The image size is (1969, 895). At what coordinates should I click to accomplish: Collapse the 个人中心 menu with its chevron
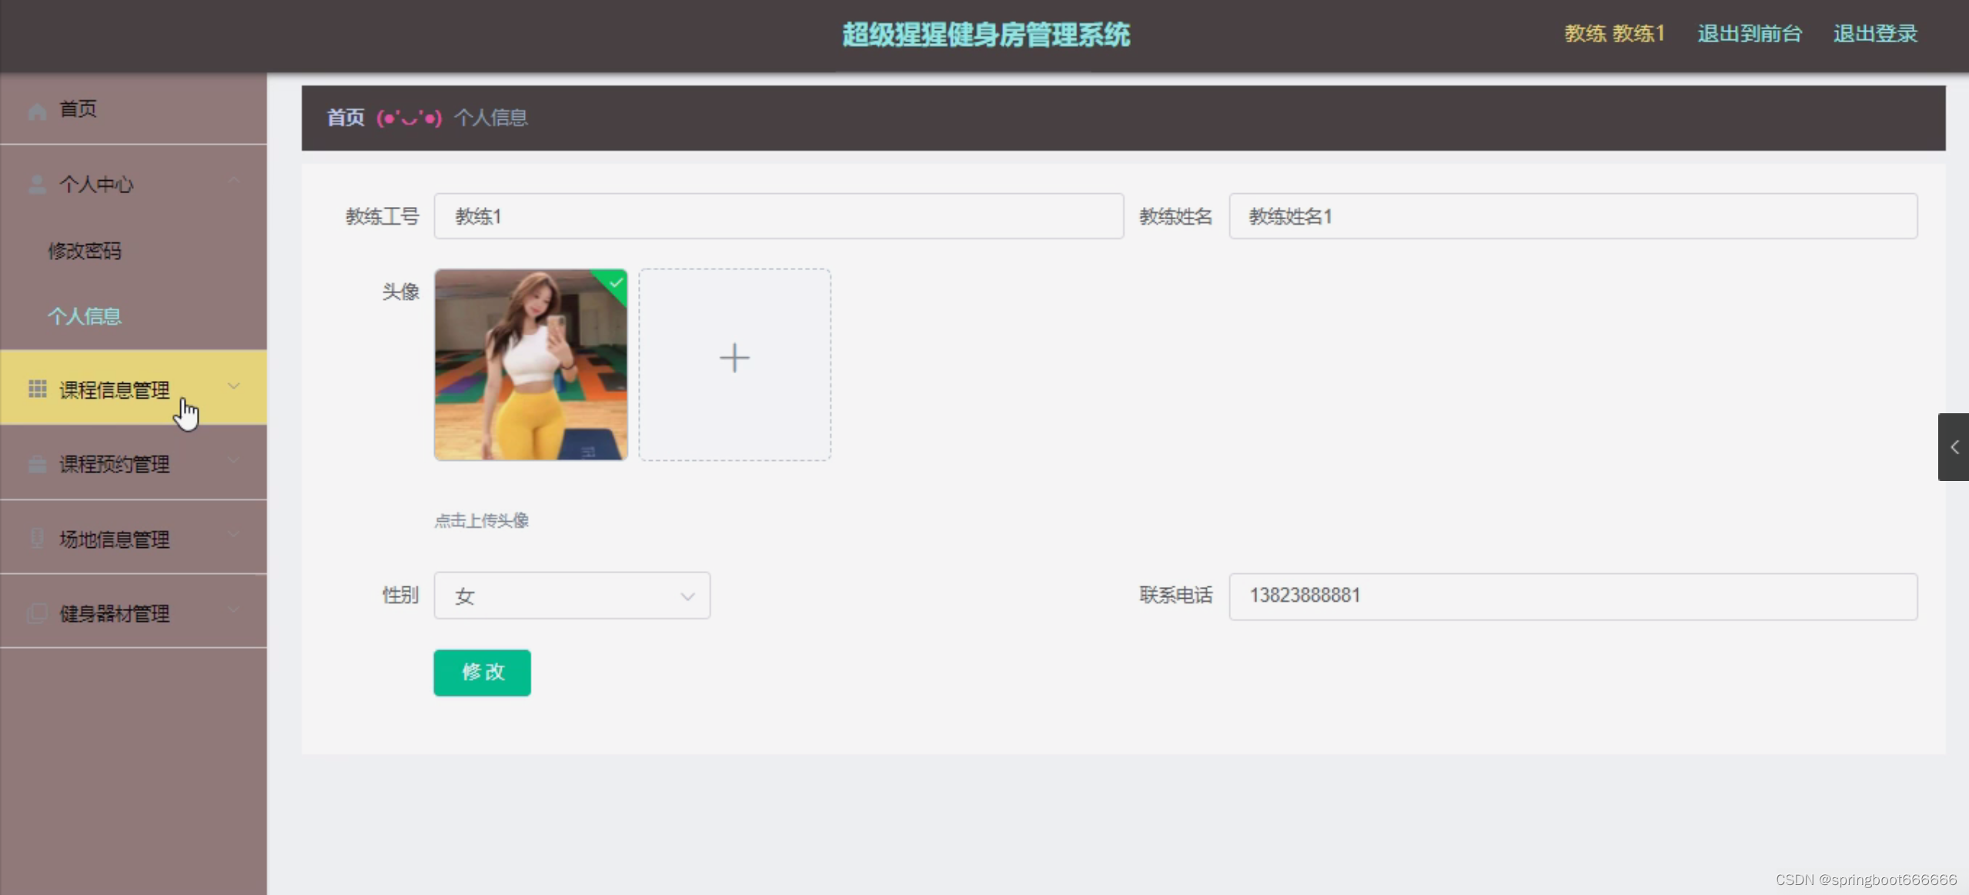pyautogui.click(x=233, y=181)
